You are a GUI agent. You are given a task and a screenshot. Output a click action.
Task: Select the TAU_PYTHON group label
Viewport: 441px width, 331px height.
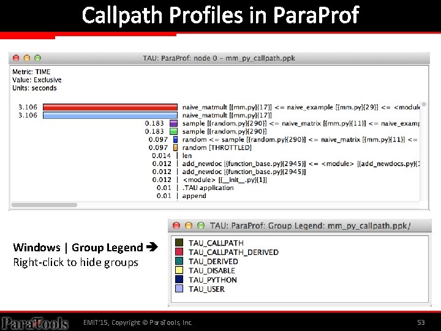pyautogui.click(x=213, y=280)
